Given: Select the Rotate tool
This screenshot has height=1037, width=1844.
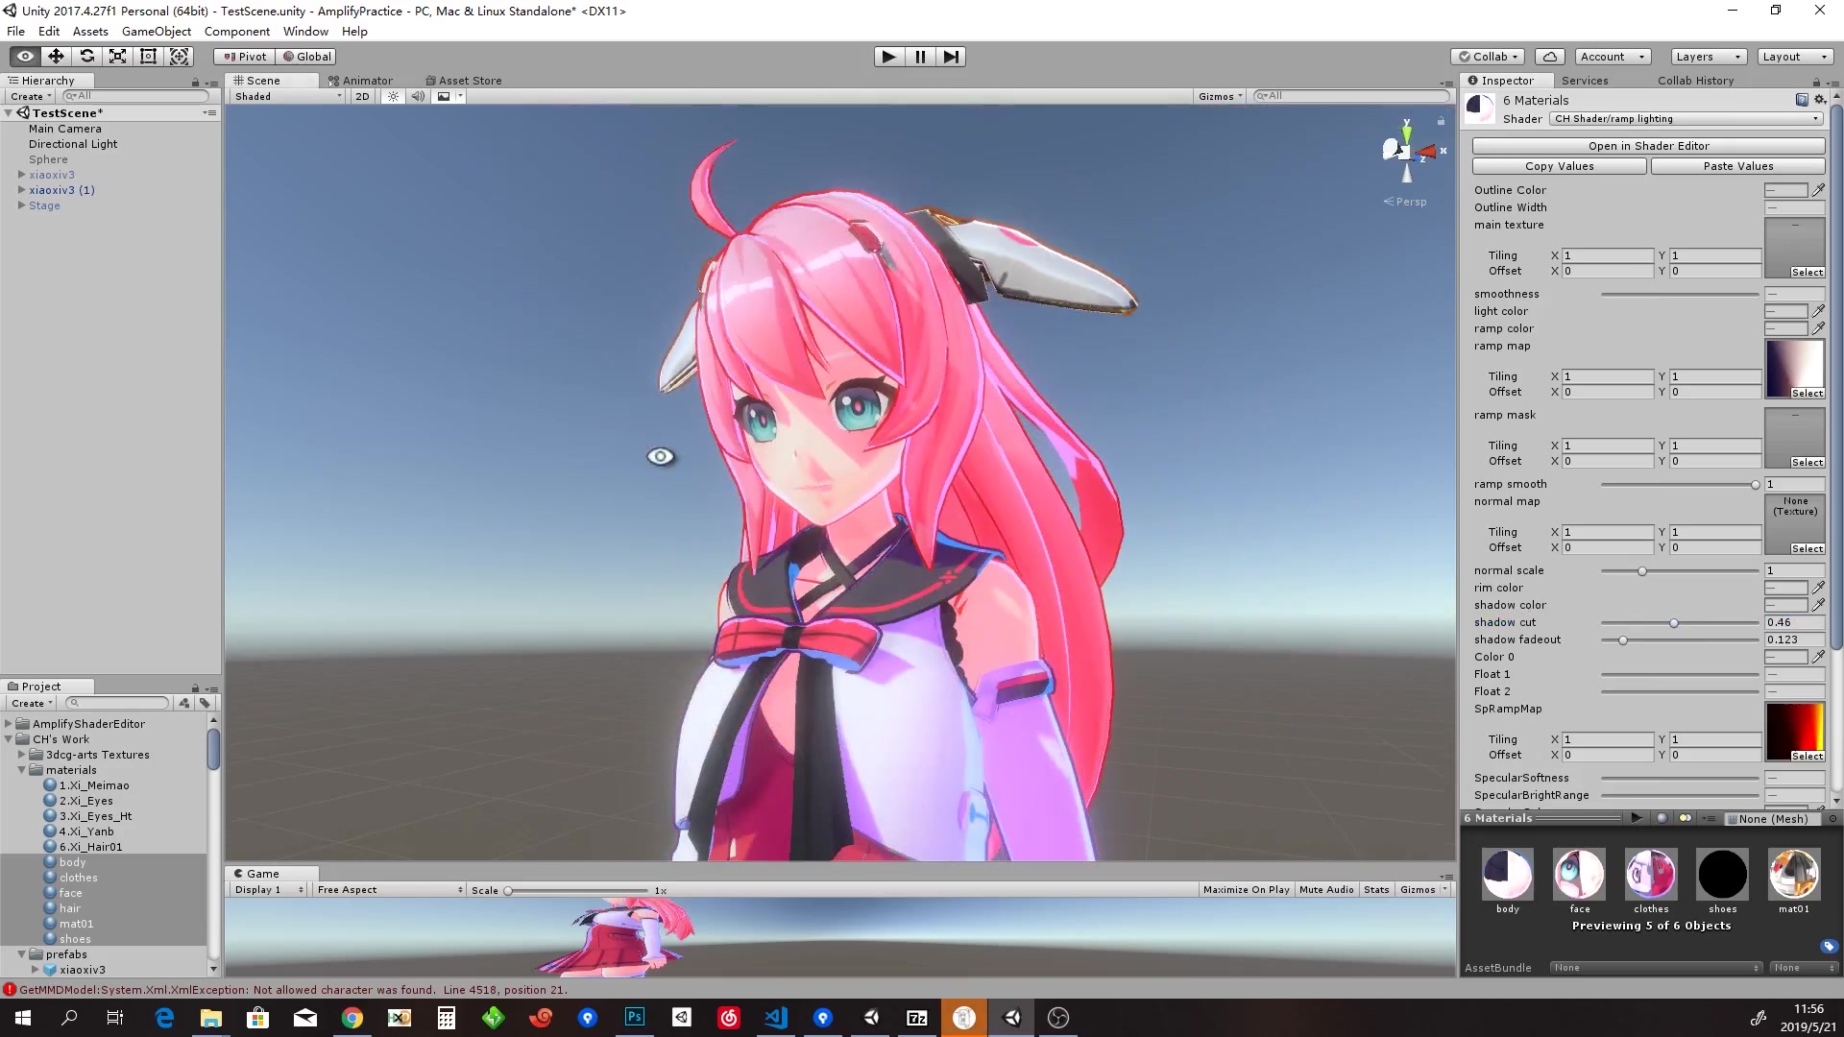Looking at the screenshot, I should [x=86, y=56].
